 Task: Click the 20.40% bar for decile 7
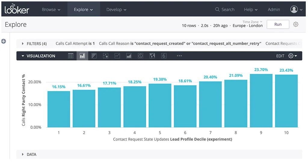210,104
